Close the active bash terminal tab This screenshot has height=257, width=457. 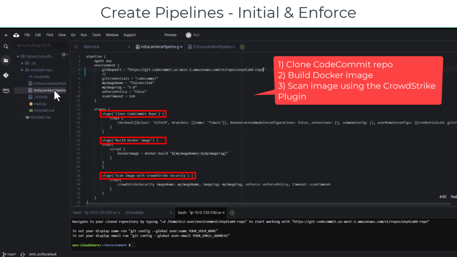tap(224, 213)
